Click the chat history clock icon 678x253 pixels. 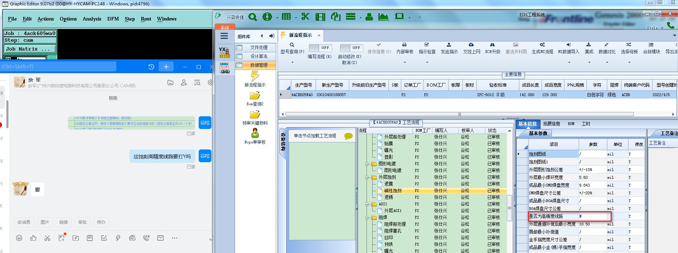click(151, 67)
